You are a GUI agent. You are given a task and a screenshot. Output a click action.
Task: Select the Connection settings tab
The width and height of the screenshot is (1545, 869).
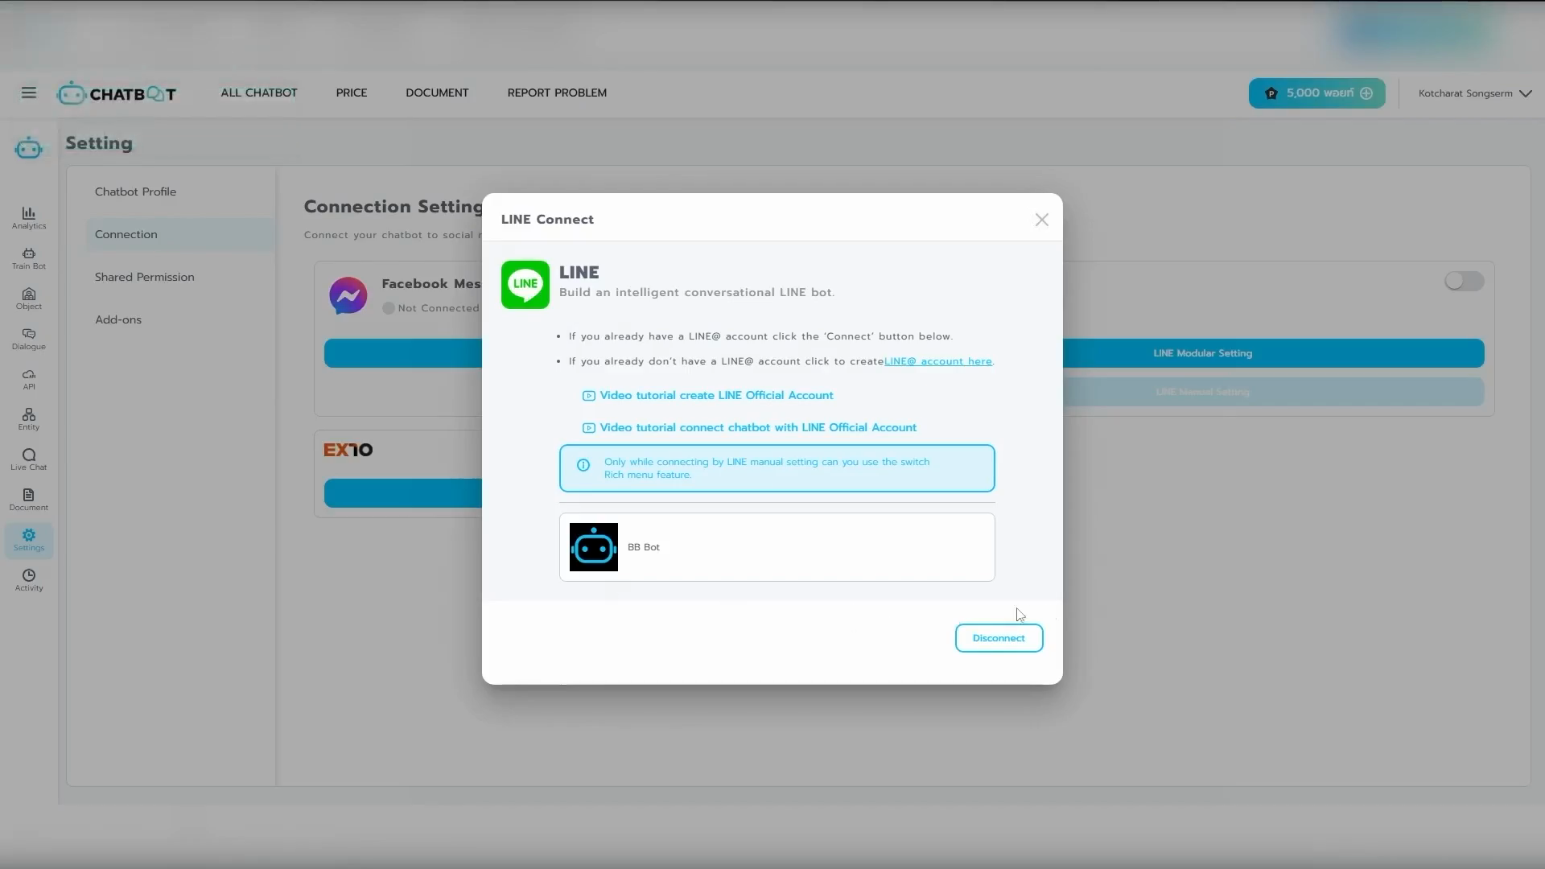[x=180, y=234]
